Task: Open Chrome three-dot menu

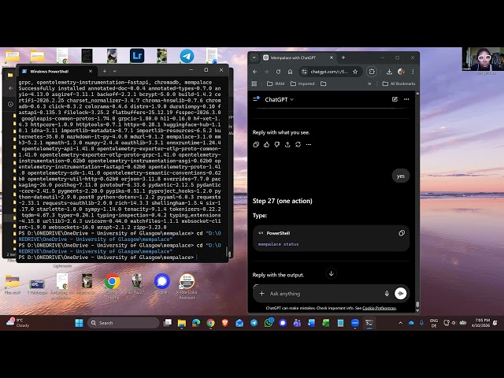Action: 413,72
